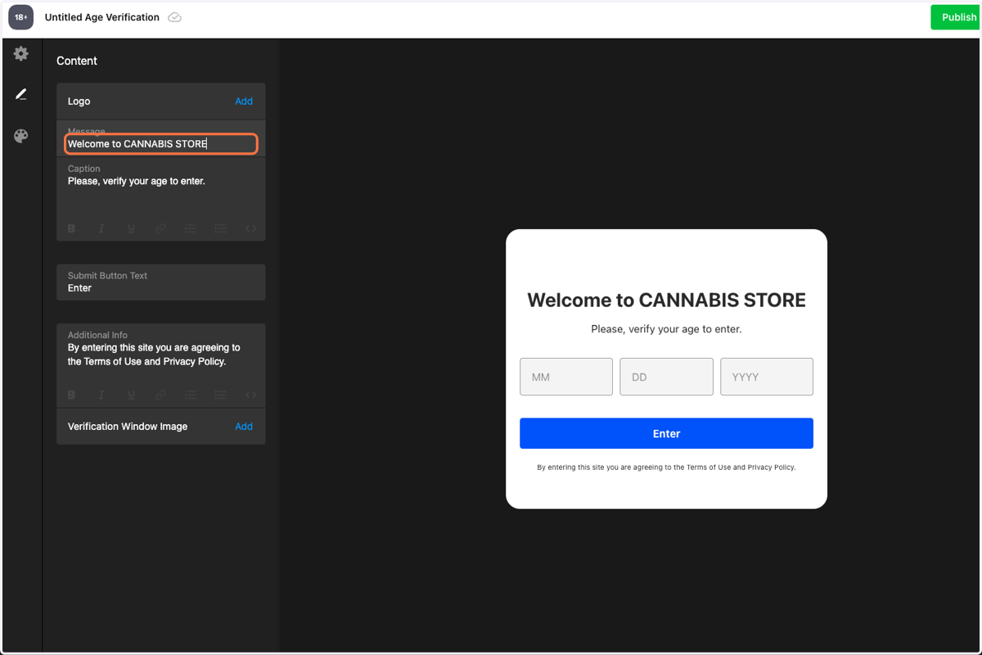Screen dimensions: 982x655
Task: Apply numbered list in Additional Info toolbar
Action: (191, 395)
